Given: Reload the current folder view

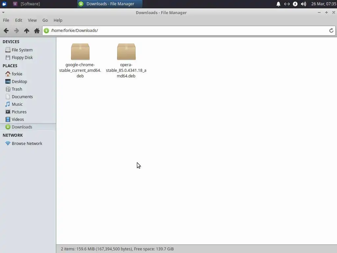Looking at the screenshot, I should click(331, 31).
